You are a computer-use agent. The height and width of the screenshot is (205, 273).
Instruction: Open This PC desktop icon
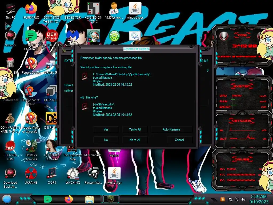(x=10, y=11)
